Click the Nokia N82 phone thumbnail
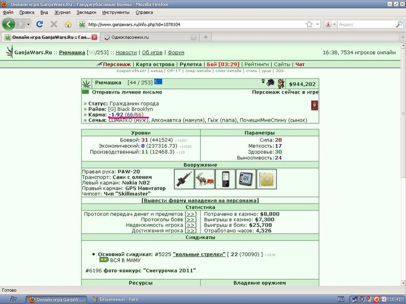The height and width of the screenshot is (304, 406). pyautogui.click(x=225, y=179)
